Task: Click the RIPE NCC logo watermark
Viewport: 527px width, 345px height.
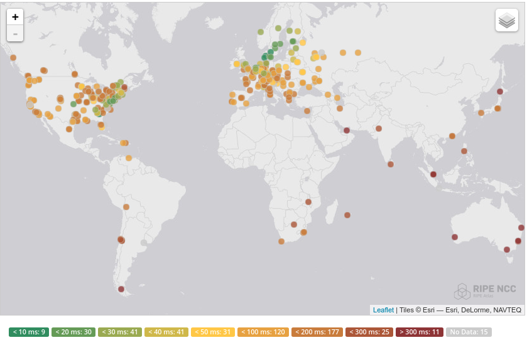Action: pyautogui.click(x=486, y=291)
